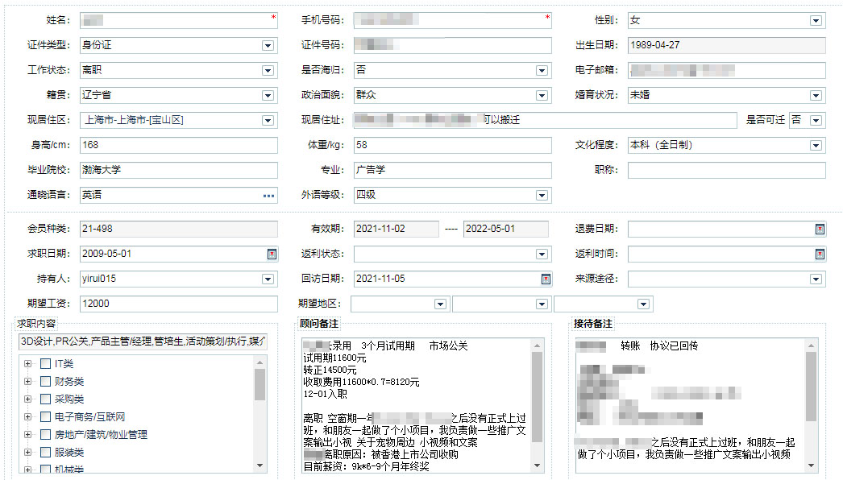Click the 有效期 end date 2022-05-01
Screen dimensions: 843x480
[x=506, y=229]
